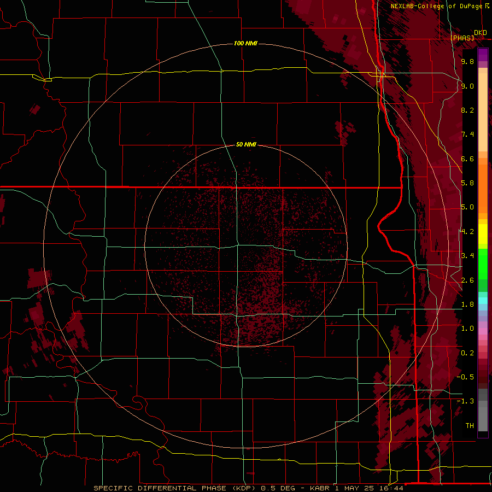Click the 3.4 value on the color scale

coord(467,256)
